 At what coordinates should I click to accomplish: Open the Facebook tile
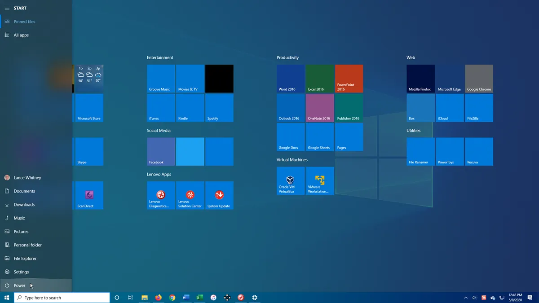(161, 152)
